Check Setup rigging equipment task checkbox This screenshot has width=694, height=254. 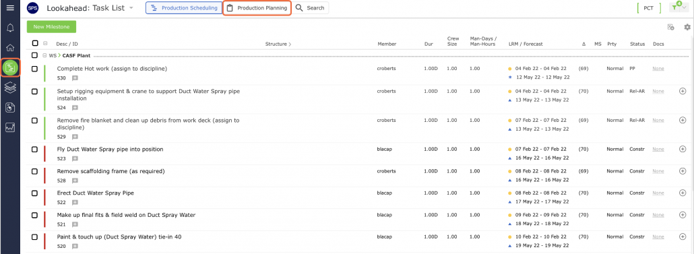(35, 91)
